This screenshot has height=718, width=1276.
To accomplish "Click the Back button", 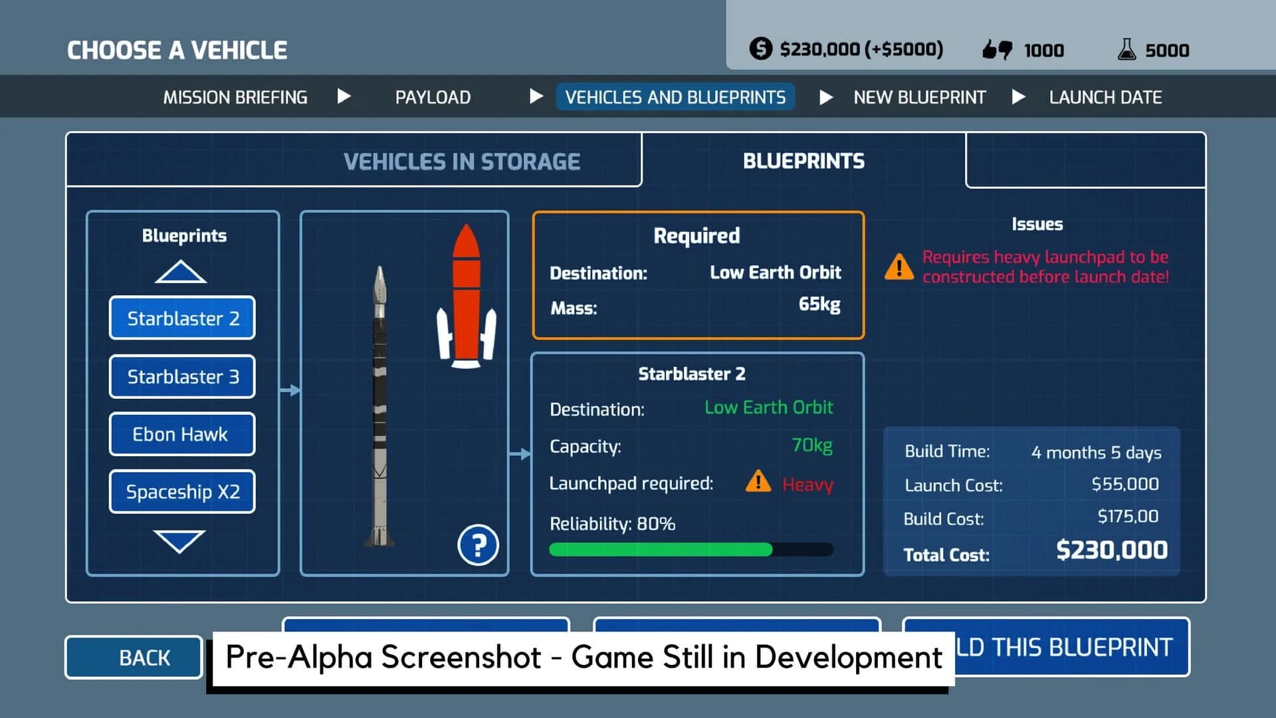I will click(x=132, y=657).
